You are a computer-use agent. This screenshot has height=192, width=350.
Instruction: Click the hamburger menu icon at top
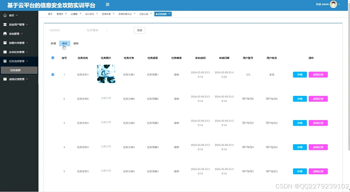[107, 4]
